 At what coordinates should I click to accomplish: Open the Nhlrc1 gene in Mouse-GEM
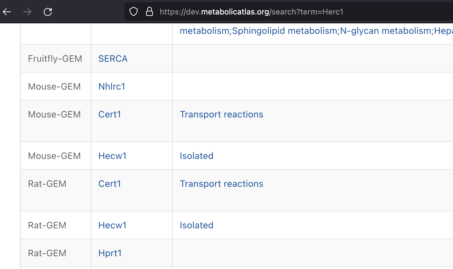112,86
